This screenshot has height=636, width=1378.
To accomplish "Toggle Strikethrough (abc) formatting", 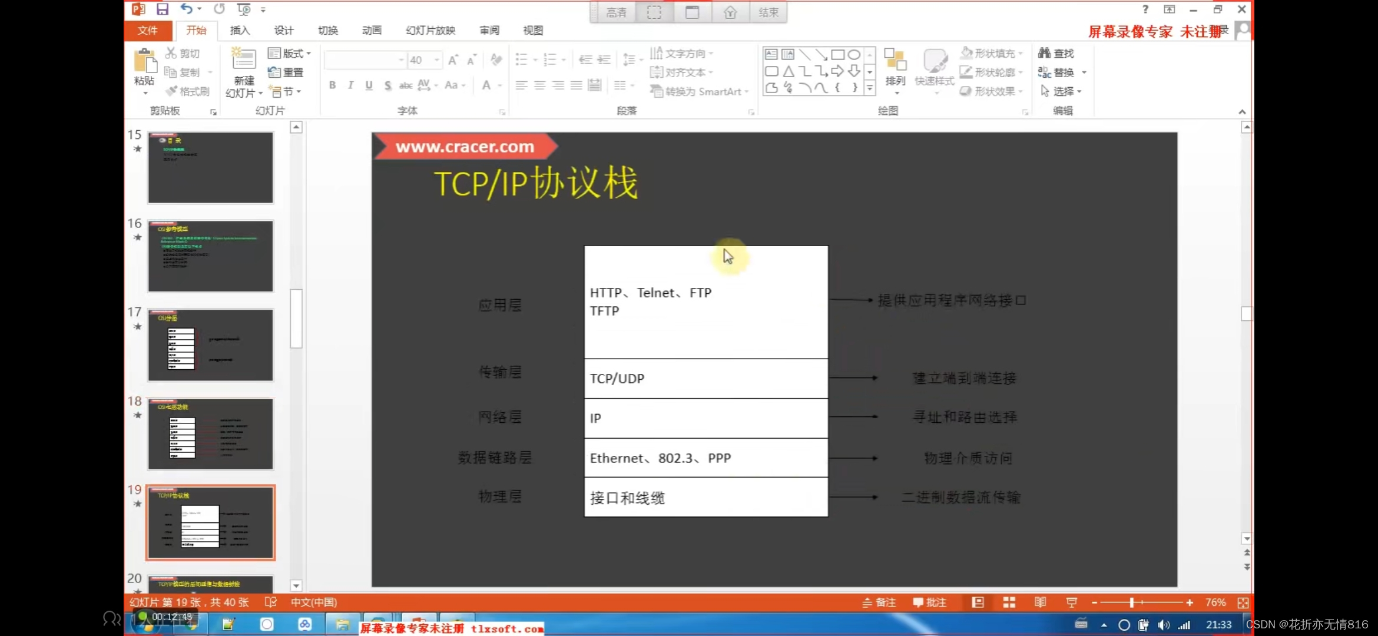I will point(406,85).
